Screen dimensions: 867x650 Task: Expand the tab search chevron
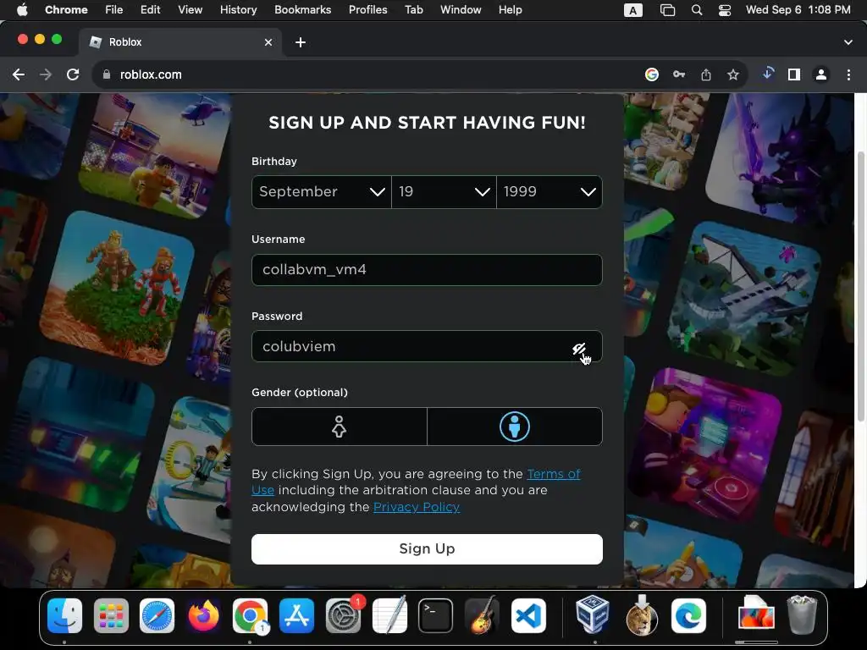click(848, 42)
